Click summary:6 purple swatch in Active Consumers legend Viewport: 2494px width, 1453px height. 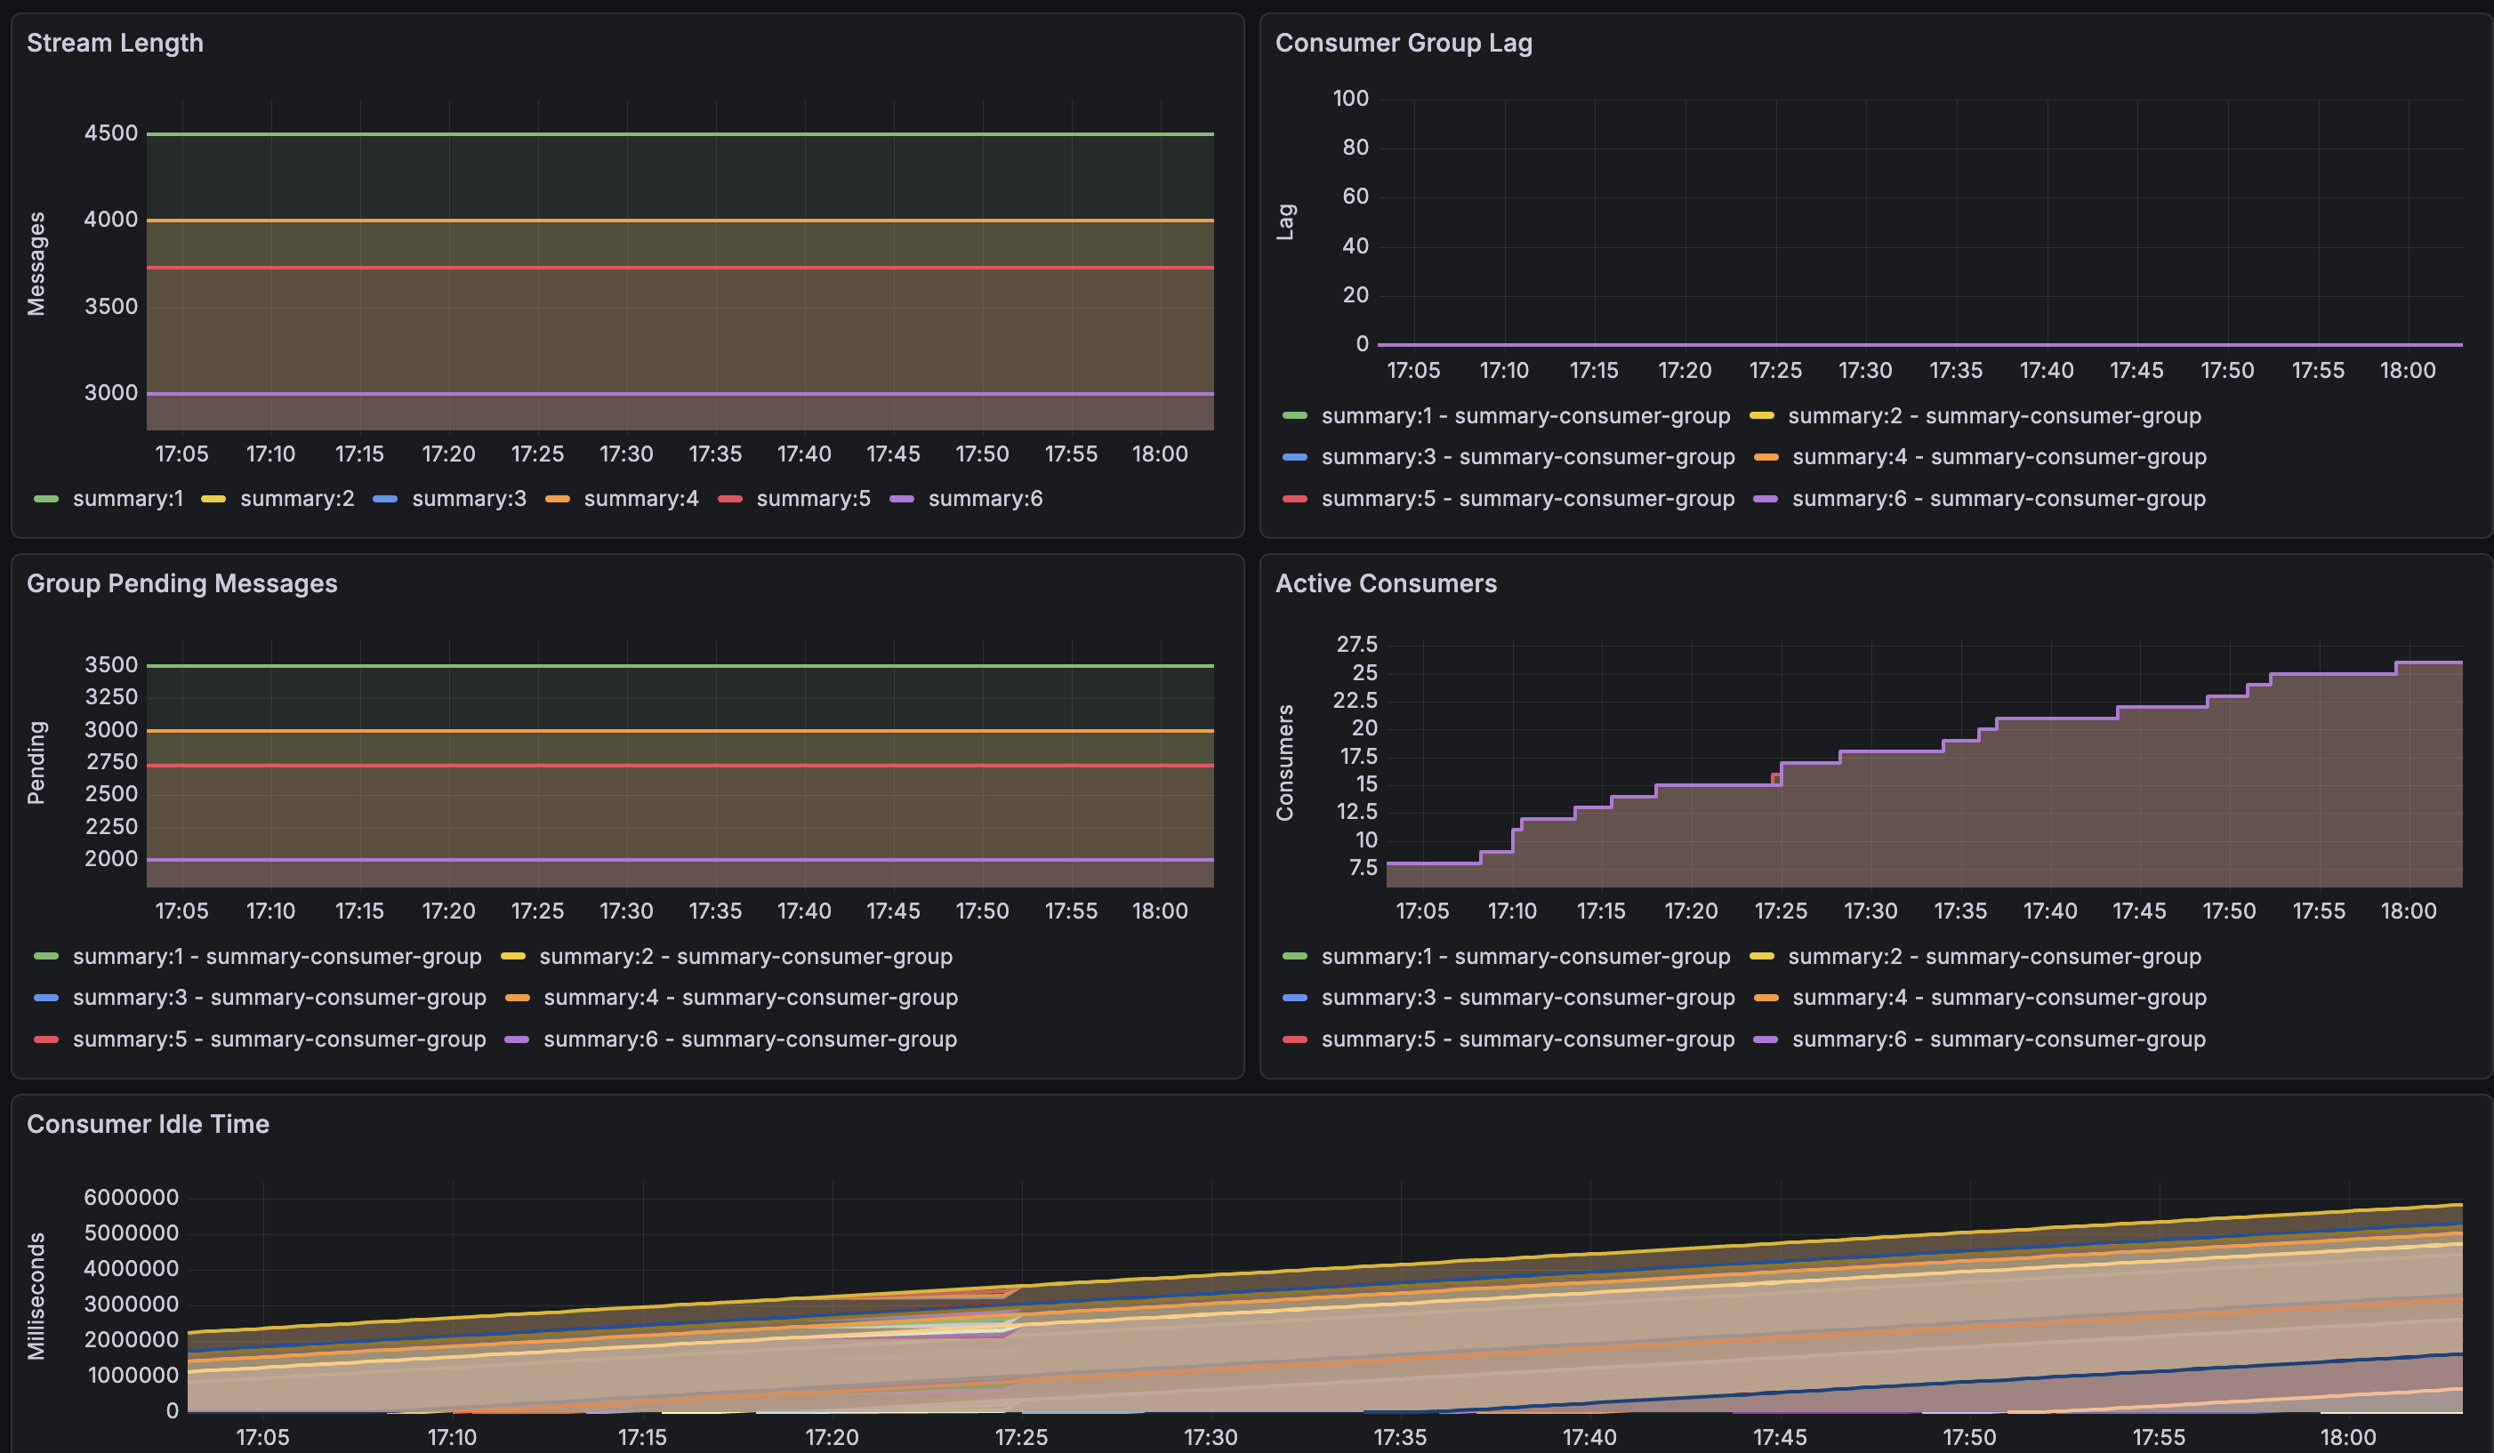(x=1766, y=1040)
